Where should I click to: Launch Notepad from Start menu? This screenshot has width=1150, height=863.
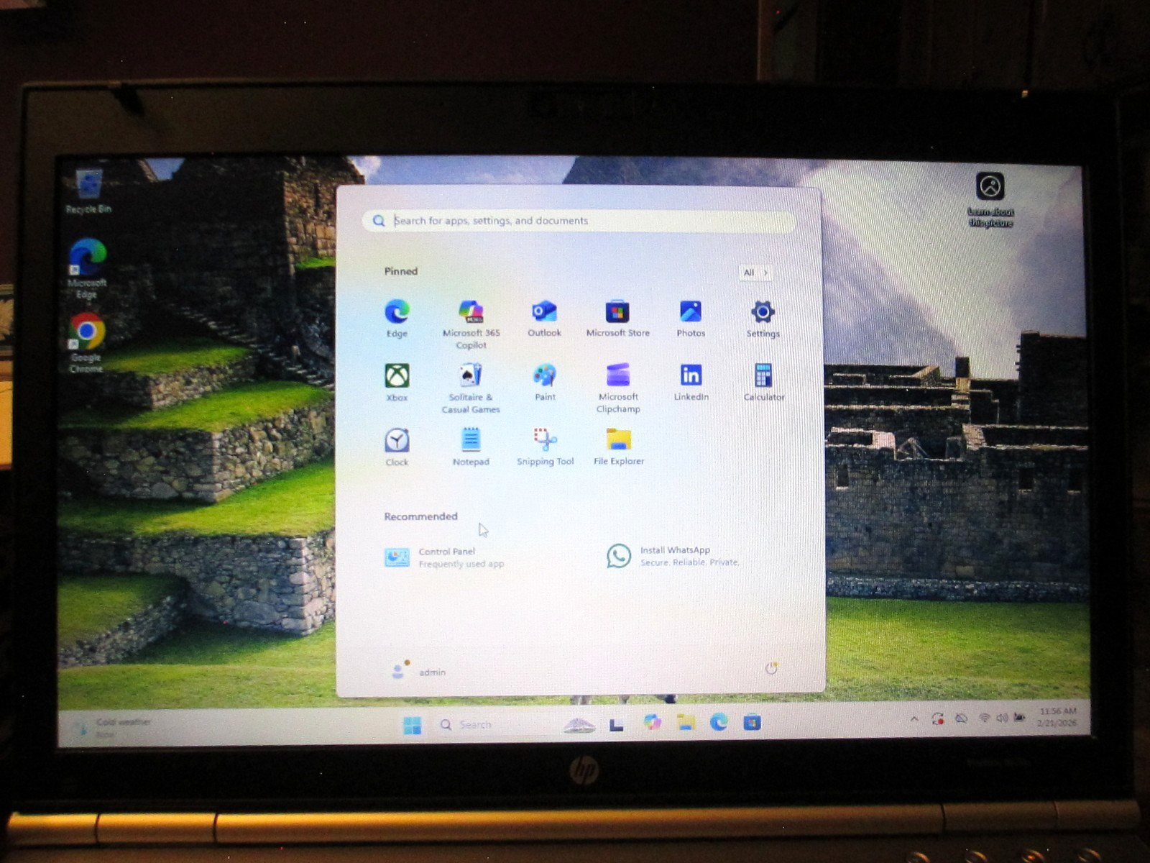(x=471, y=447)
